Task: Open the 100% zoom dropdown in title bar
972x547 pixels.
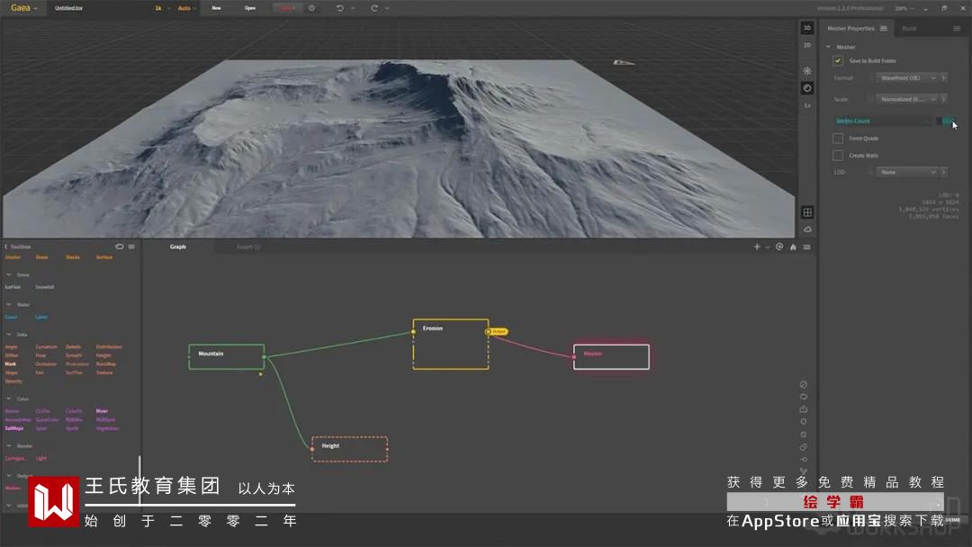Action: (904, 8)
